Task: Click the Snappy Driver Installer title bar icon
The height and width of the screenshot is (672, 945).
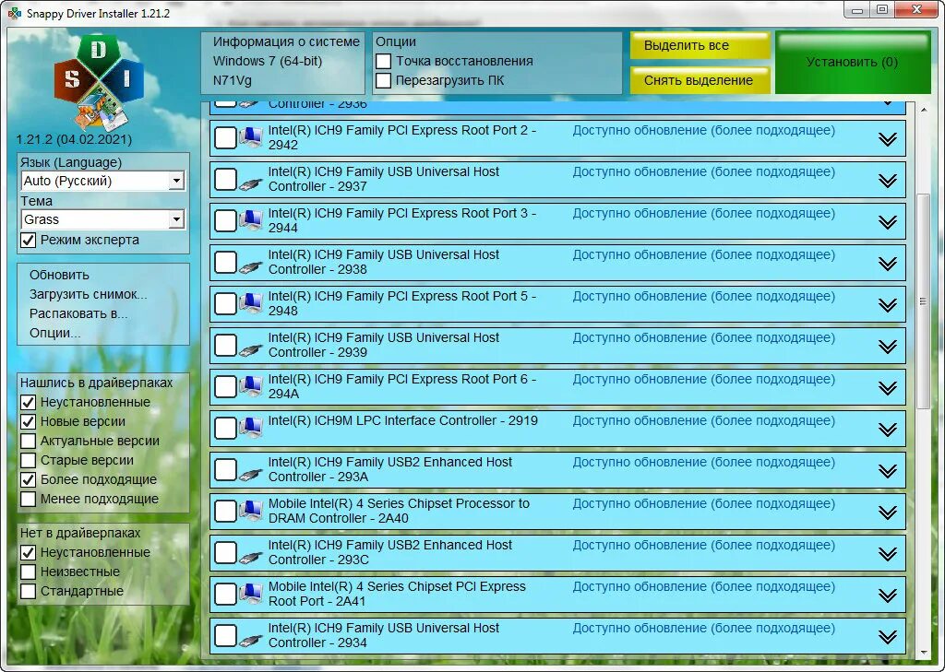Action: pos(15,13)
